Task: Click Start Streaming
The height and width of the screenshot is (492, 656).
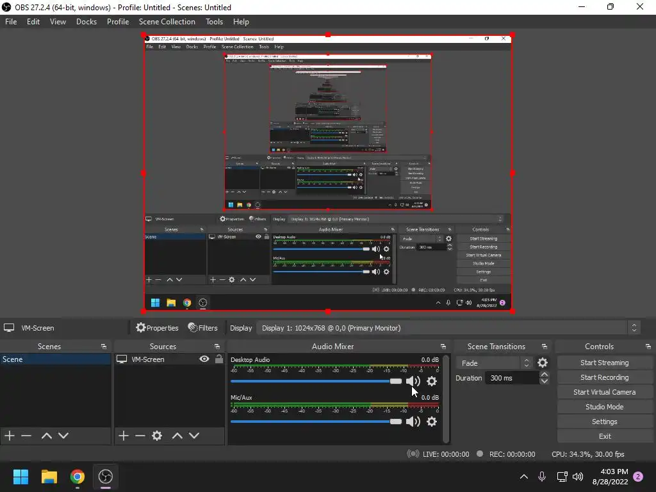Action: [x=605, y=363]
